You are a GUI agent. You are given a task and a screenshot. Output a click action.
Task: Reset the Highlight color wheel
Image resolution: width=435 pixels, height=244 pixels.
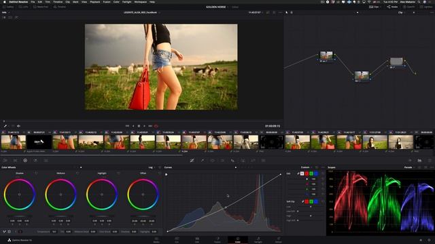118,174
